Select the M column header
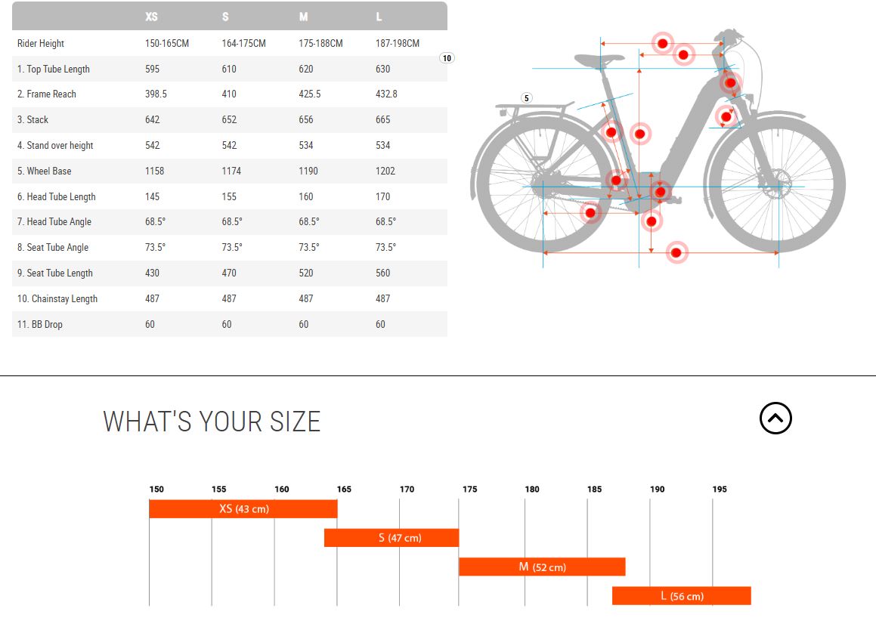The height and width of the screenshot is (627, 876). point(304,17)
